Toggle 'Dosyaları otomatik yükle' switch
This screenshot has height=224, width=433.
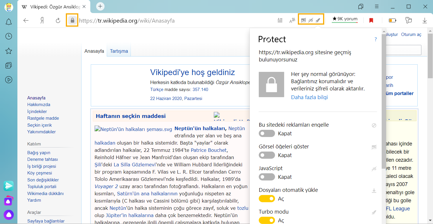pyautogui.click(x=267, y=199)
